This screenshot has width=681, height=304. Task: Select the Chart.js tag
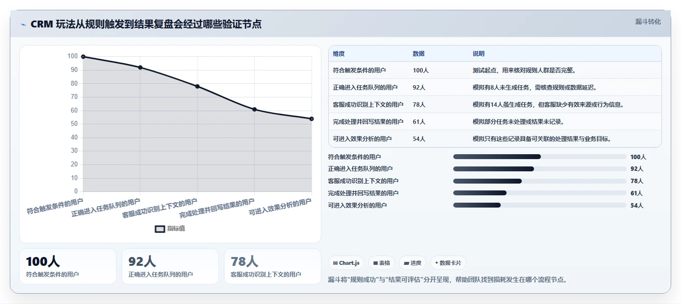pyautogui.click(x=346, y=263)
